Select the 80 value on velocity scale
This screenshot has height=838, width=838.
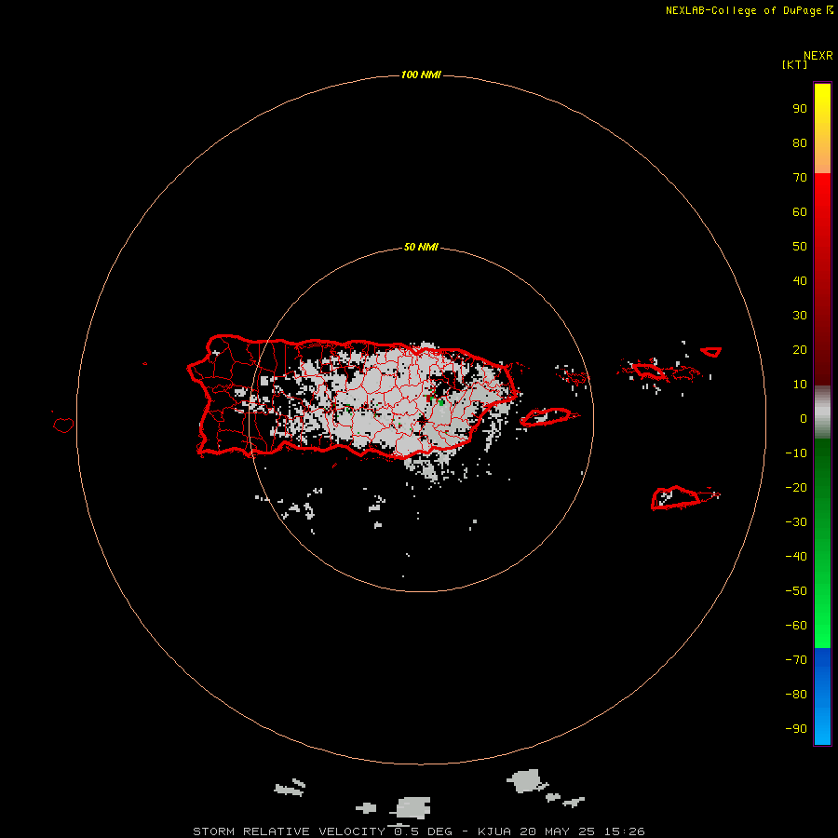tap(800, 143)
